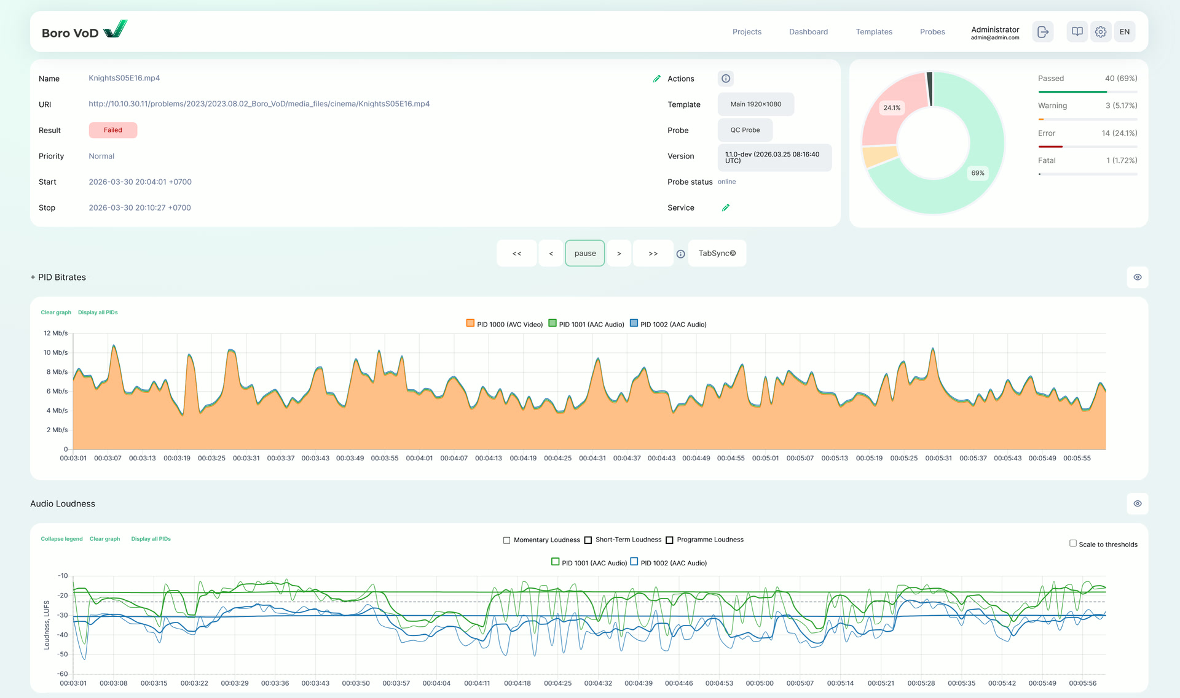1180x698 pixels.
Task: Click the Service edit pencil icon
Action: [725, 207]
